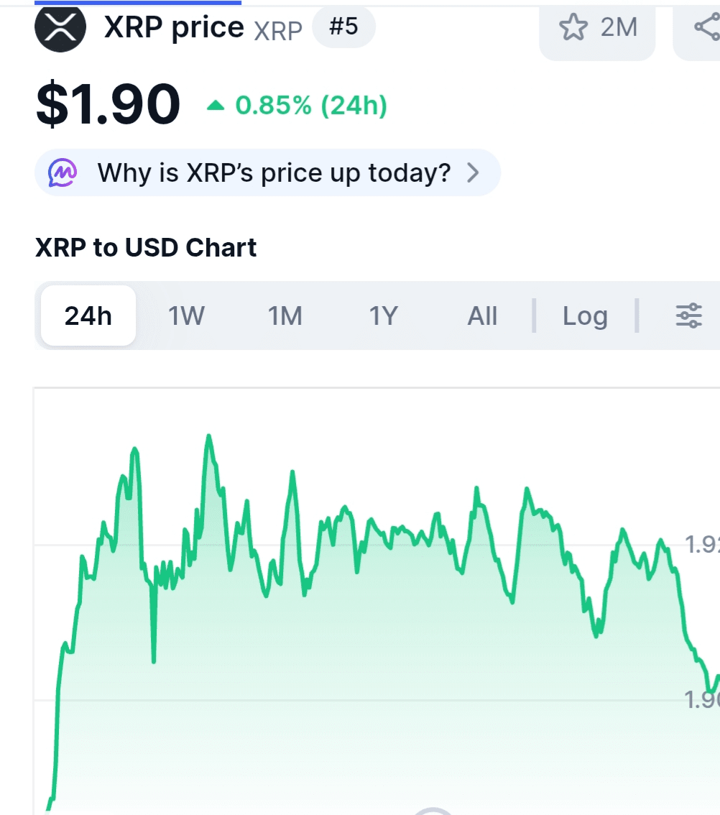Toggle Log scale on the chart
This screenshot has height=815, width=720.
[585, 316]
